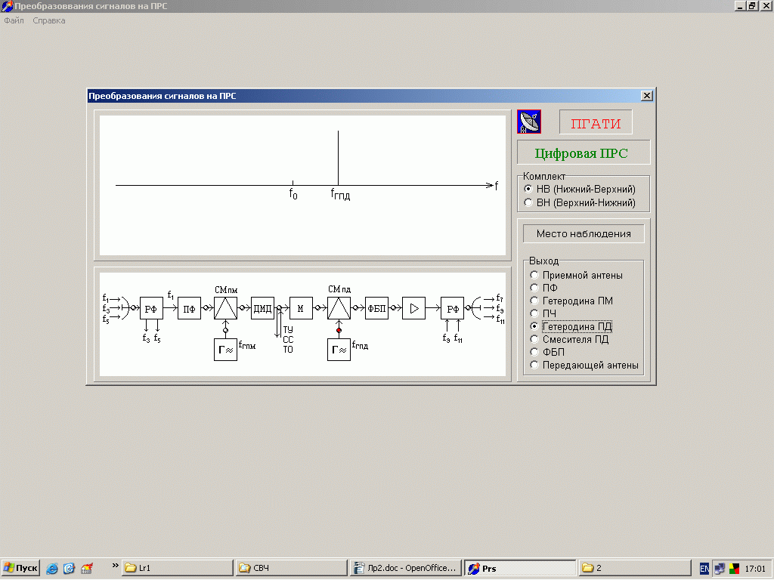Select Передающей антены output option
Screen dimensions: 774x580
[584, 365]
